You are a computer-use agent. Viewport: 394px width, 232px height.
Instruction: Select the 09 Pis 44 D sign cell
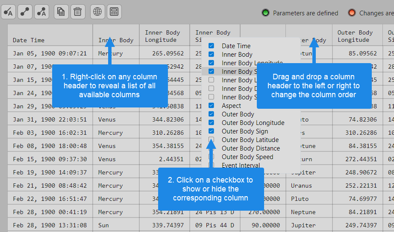[x=215, y=224]
